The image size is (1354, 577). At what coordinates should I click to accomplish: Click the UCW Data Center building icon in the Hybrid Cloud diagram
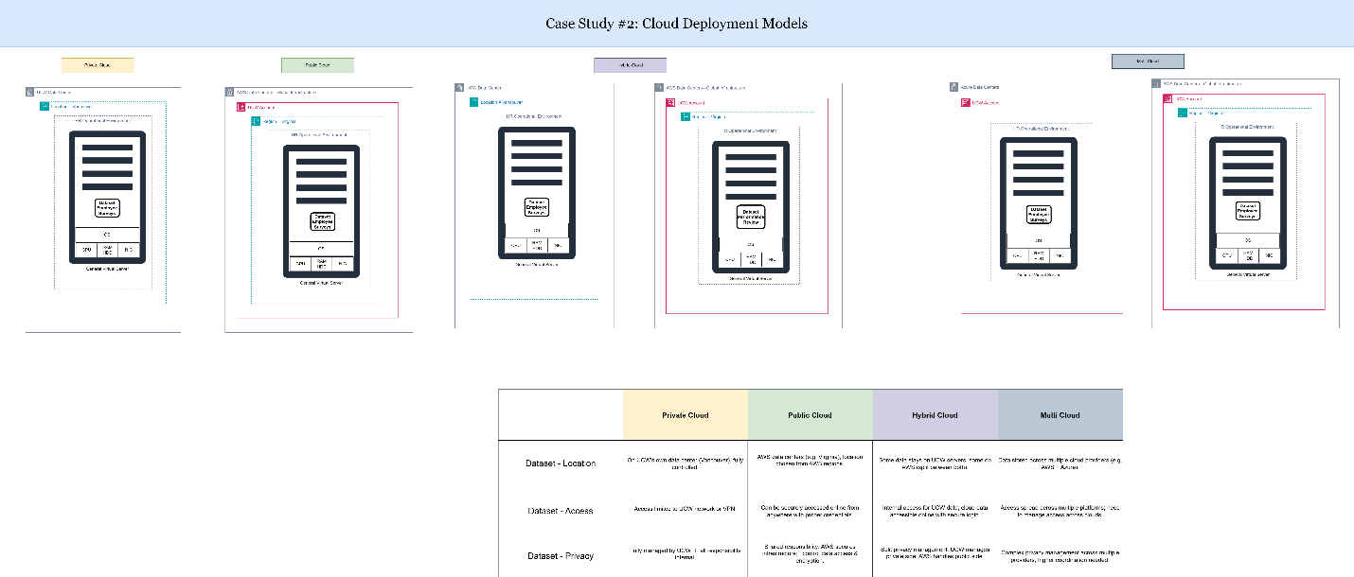point(459,87)
